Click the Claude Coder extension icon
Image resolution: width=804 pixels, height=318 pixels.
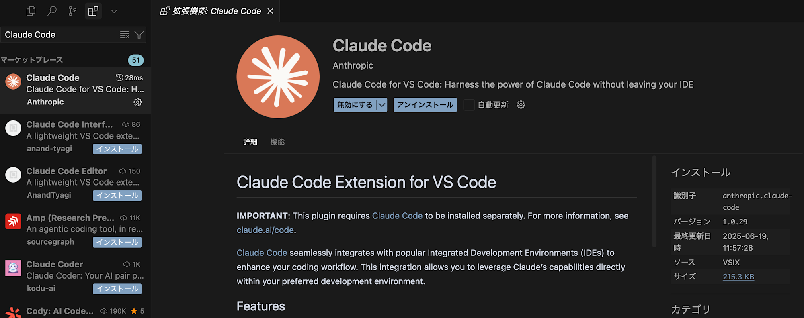(13, 268)
